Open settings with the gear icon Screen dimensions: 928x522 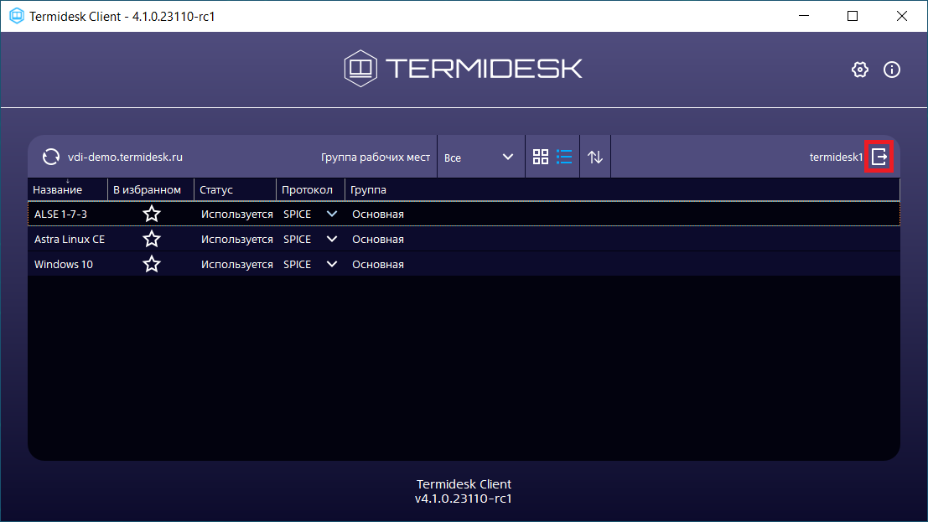point(859,70)
